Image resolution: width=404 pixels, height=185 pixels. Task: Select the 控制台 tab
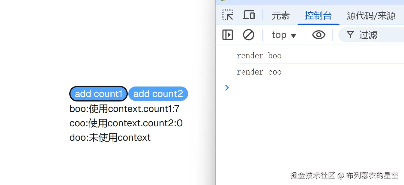(318, 15)
